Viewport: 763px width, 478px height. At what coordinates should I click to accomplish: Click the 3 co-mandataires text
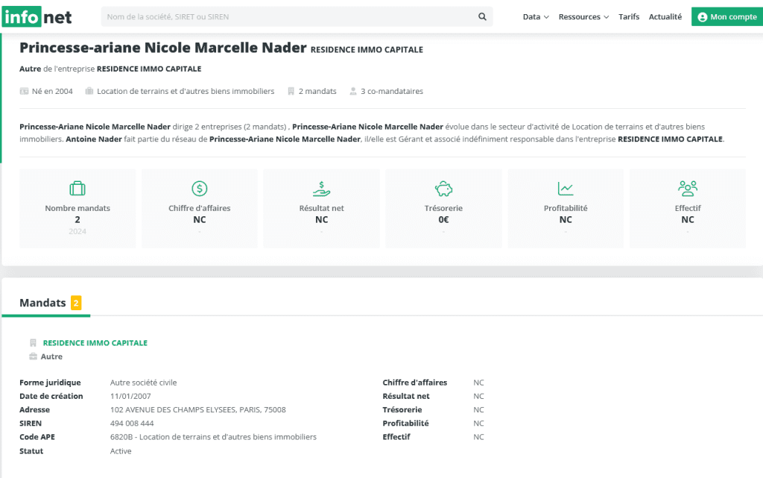[x=392, y=91]
